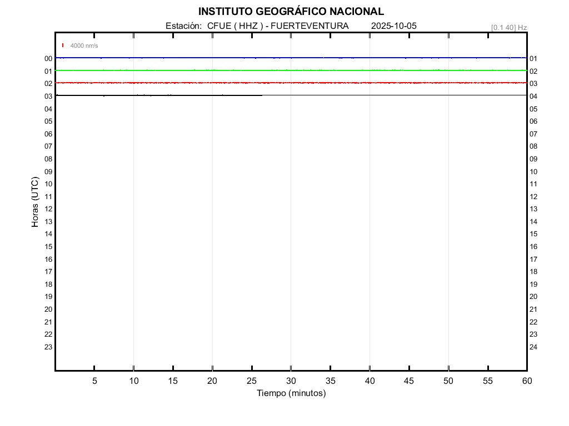The width and height of the screenshot is (569, 426).
Task: Click hour 24 on the right axis
Action: (x=533, y=347)
